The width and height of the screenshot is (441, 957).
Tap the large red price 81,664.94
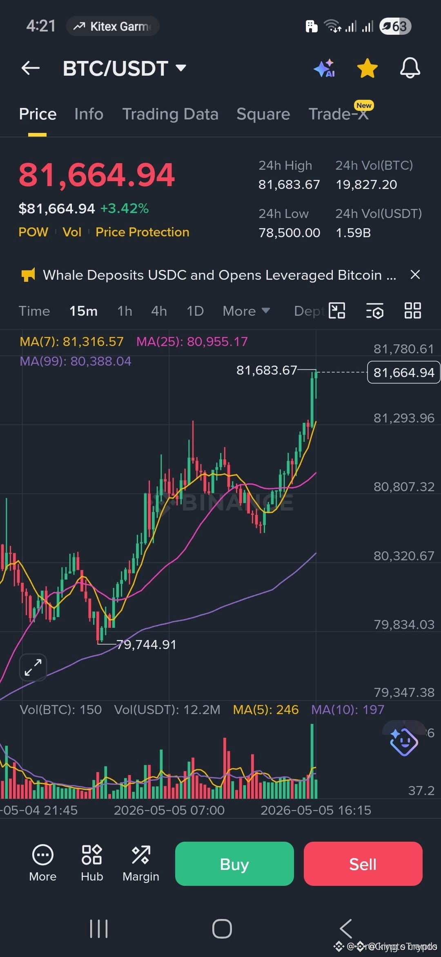(97, 175)
